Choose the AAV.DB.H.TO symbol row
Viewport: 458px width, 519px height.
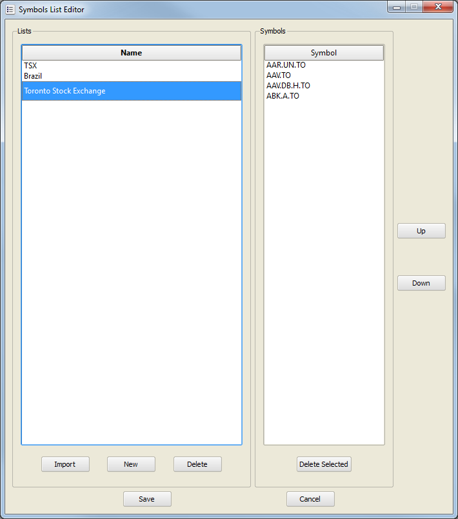tap(288, 86)
